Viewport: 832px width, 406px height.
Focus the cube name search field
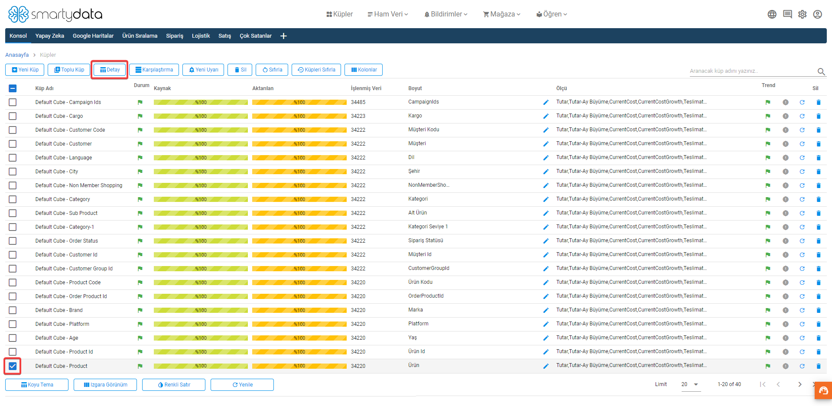(x=752, y=71)
